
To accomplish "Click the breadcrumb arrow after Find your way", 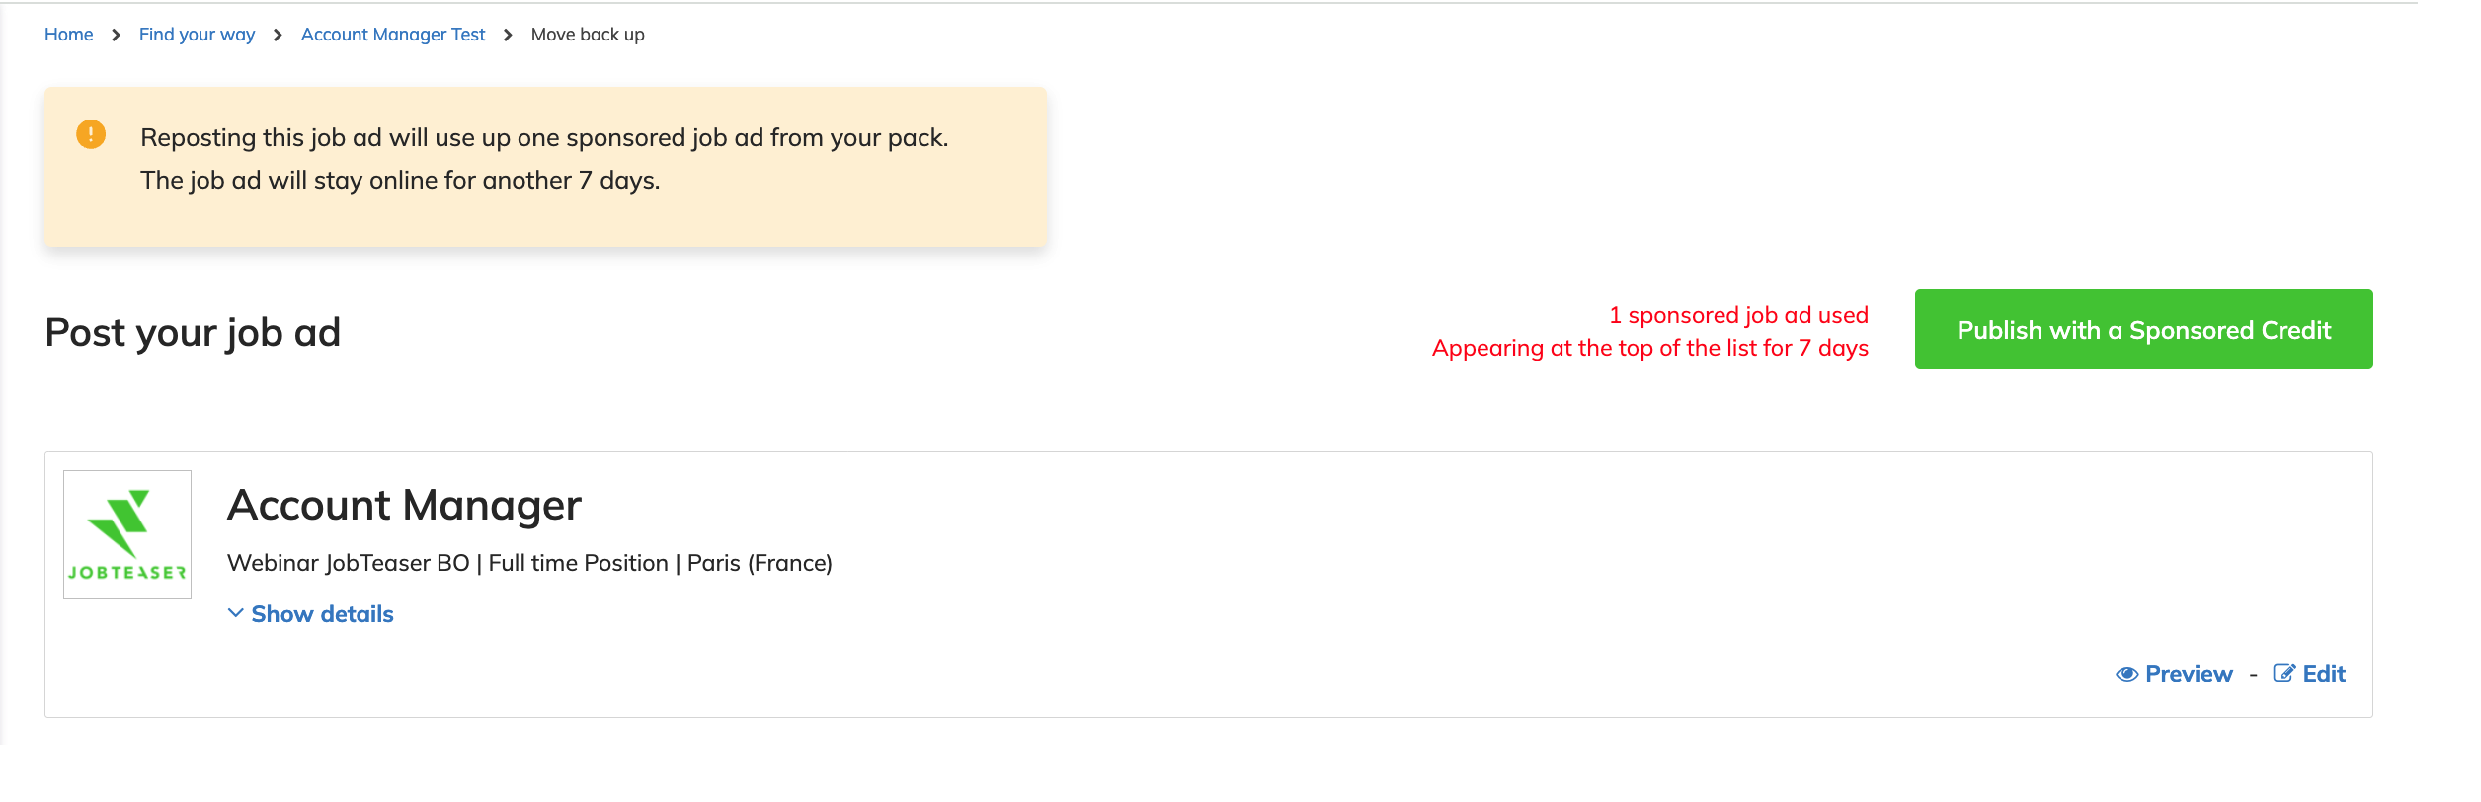I will point(278,36).
